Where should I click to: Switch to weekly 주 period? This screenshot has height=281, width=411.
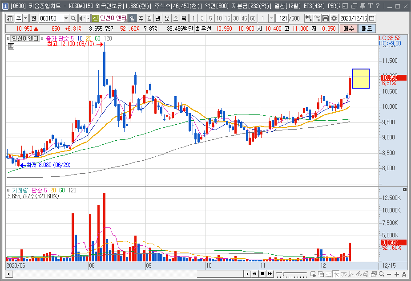(141, 18)
